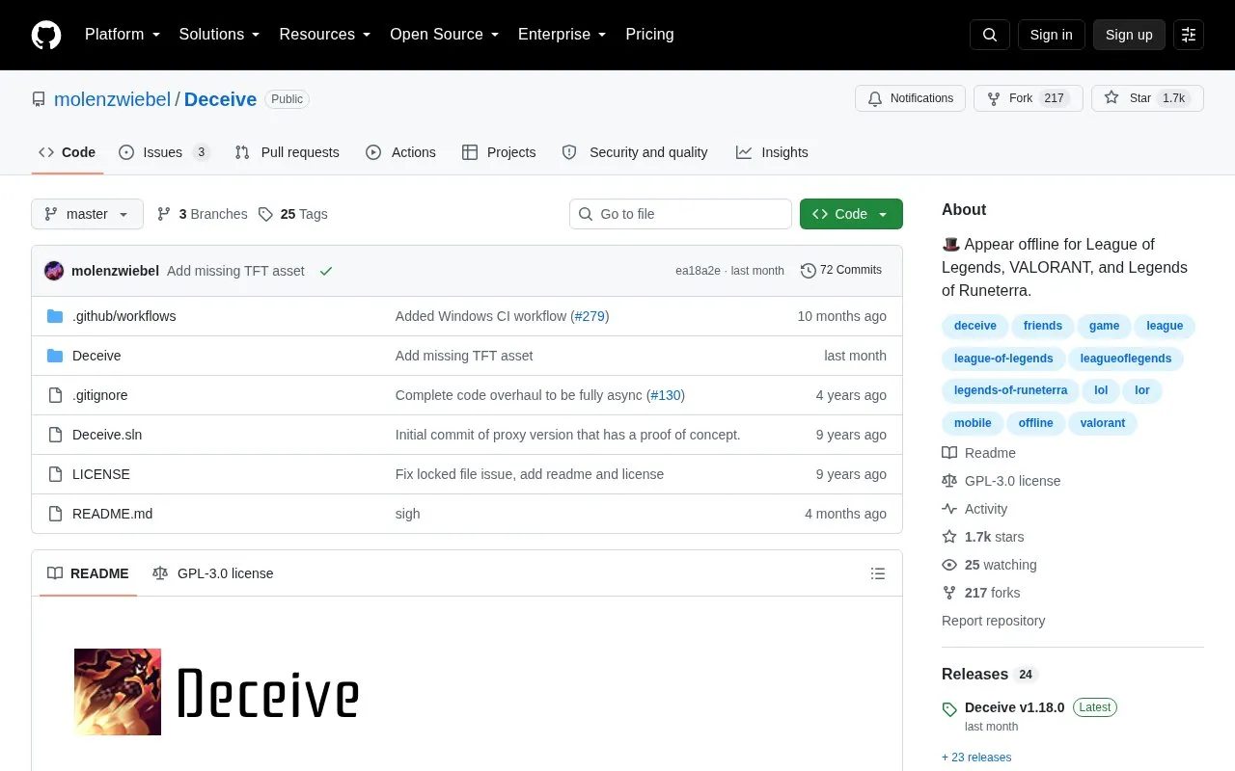
Task: Click molenzwiebel's avatar in the commit bar
Action: pos(54,271)
